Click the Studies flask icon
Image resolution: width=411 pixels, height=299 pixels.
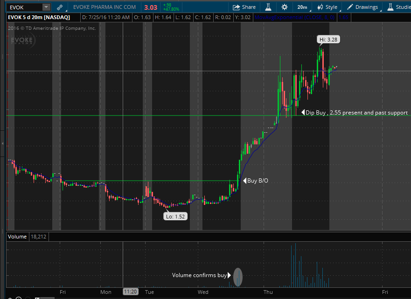[x=390, y=7]
